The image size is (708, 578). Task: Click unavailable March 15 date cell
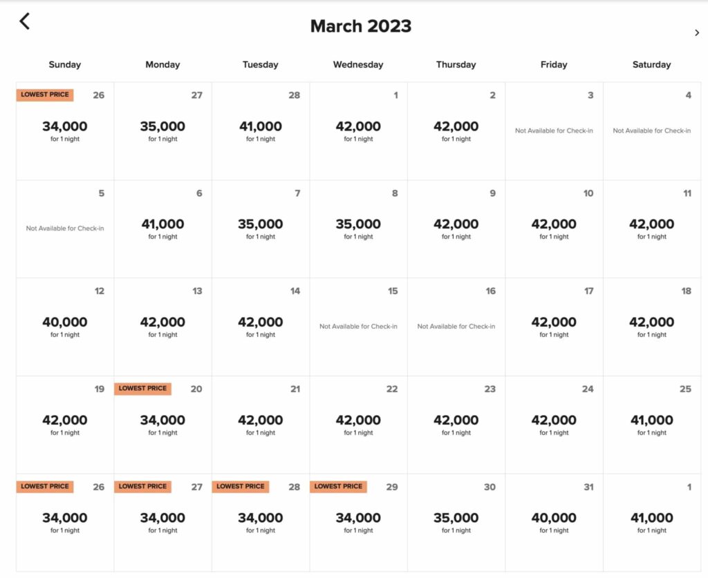(359, 327)
